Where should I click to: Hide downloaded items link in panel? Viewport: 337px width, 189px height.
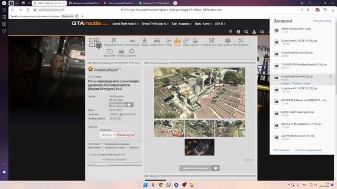point(309,150)
